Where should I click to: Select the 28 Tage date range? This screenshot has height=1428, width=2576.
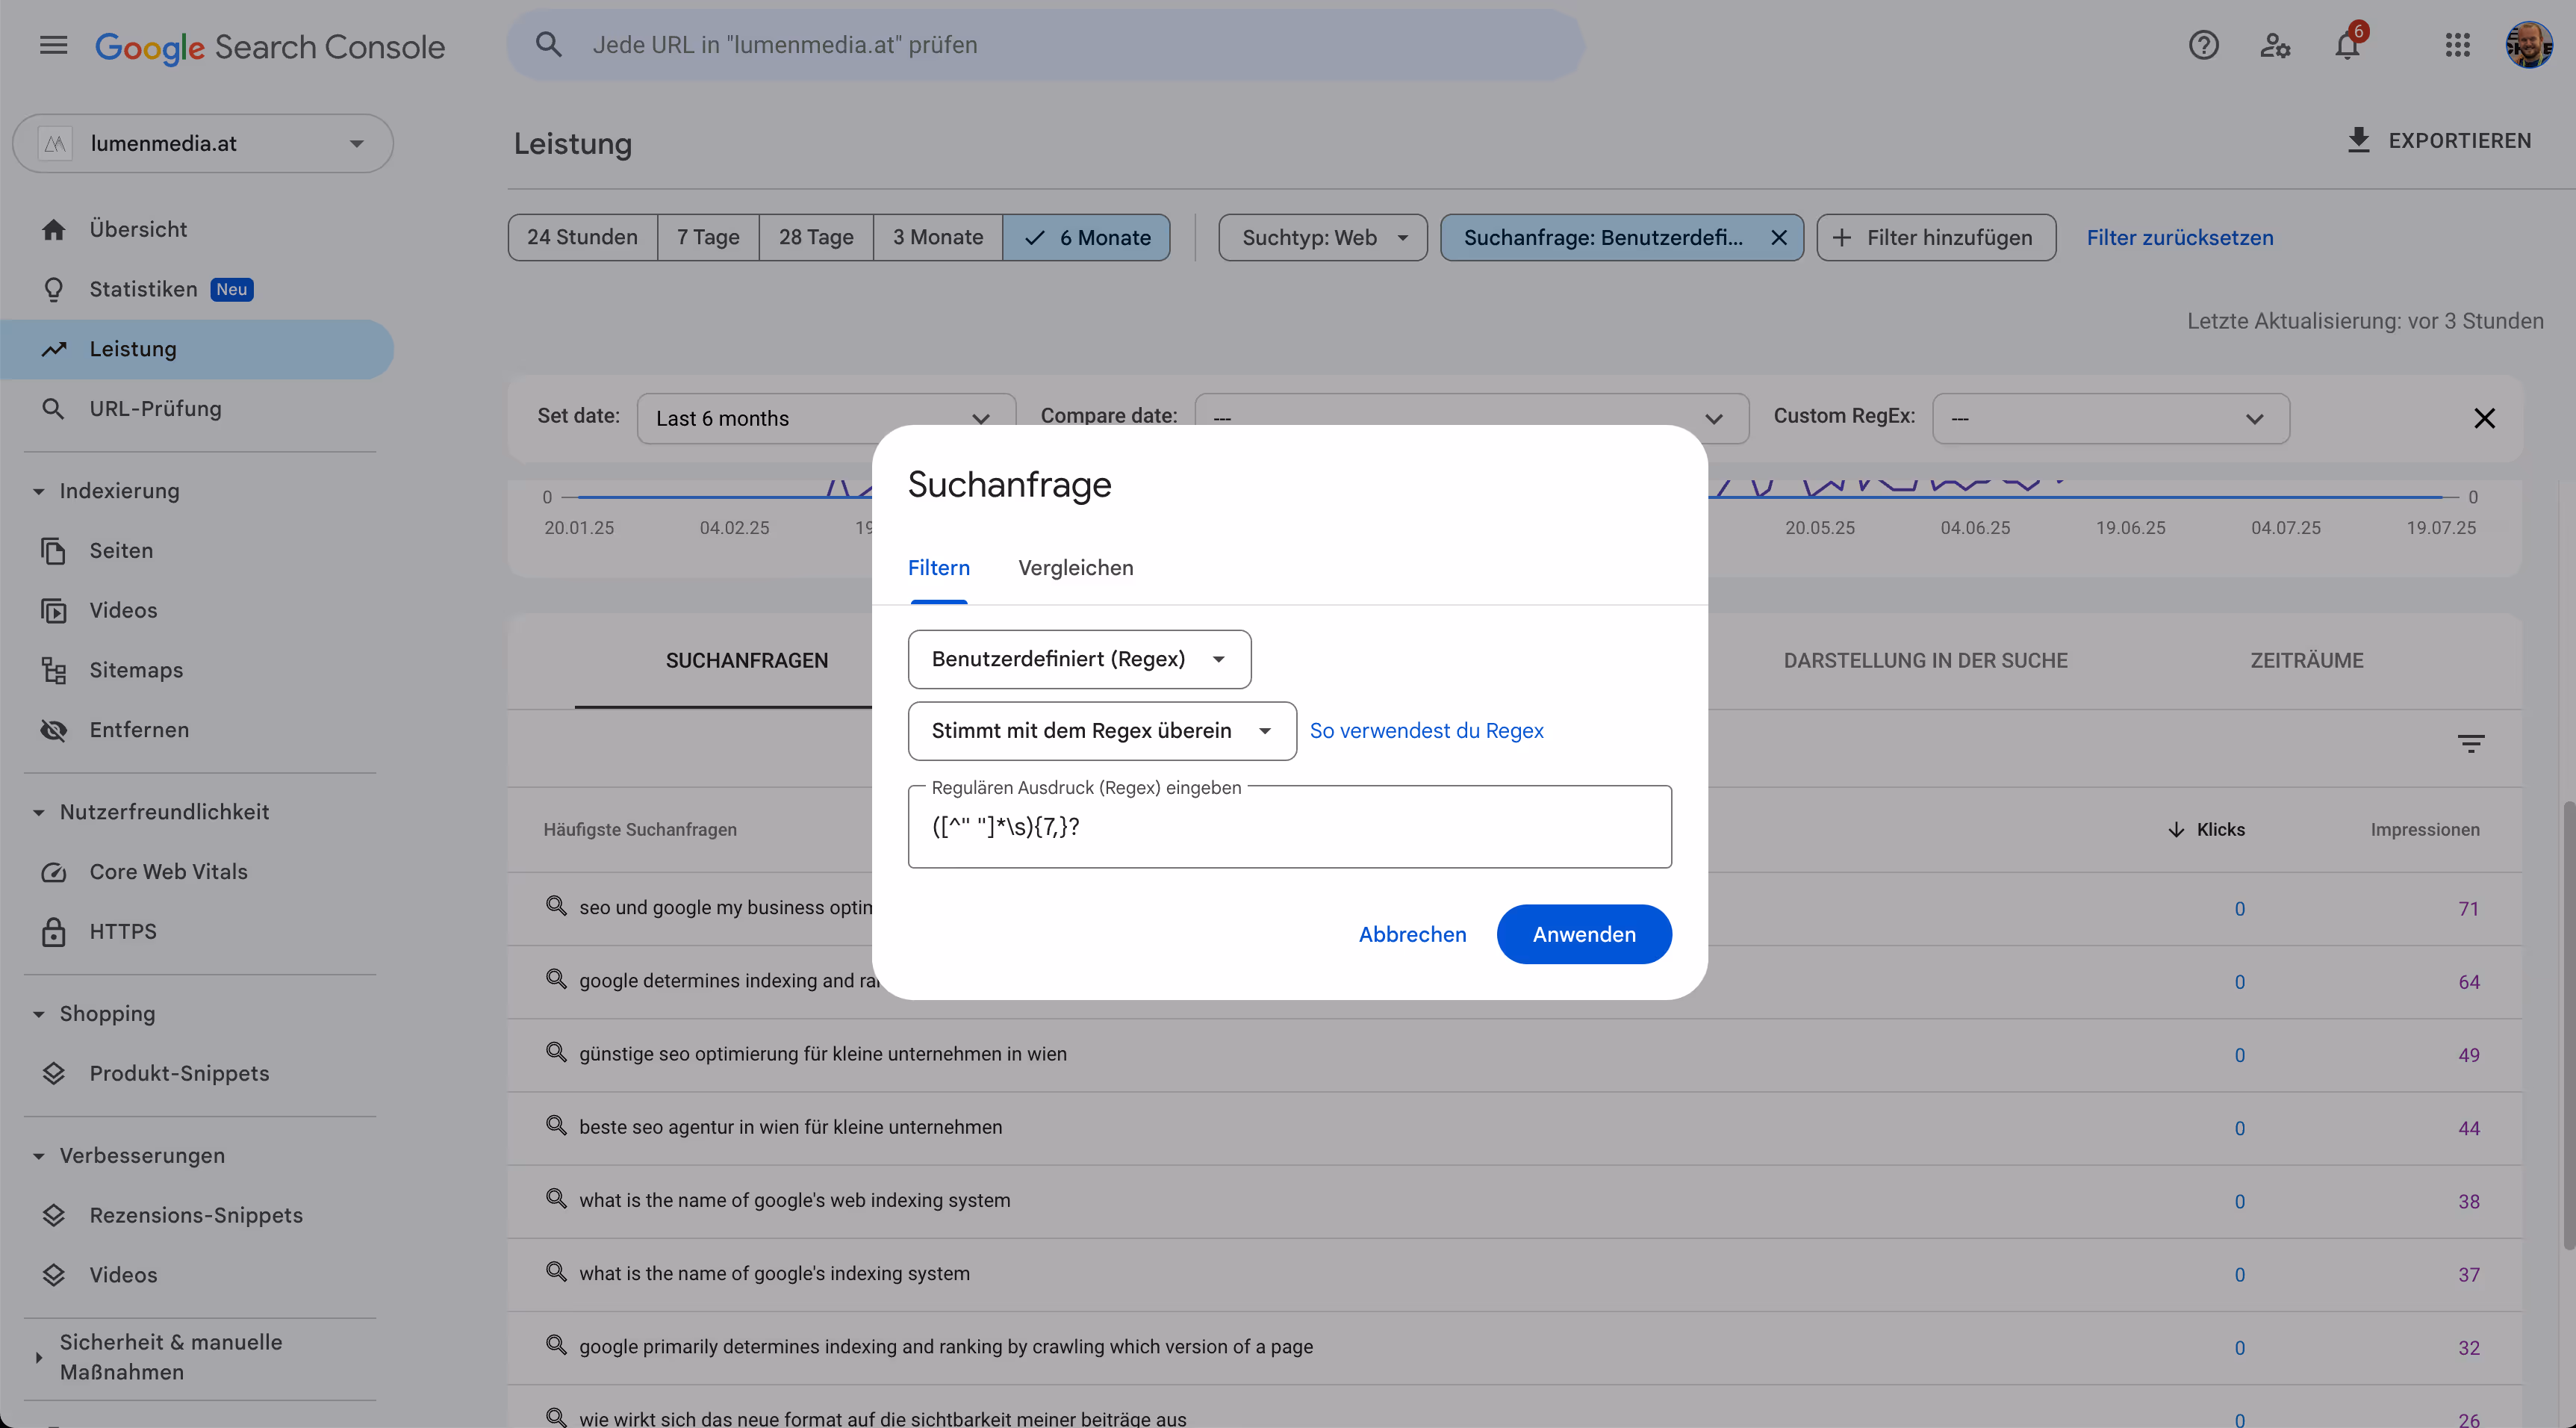816,238
